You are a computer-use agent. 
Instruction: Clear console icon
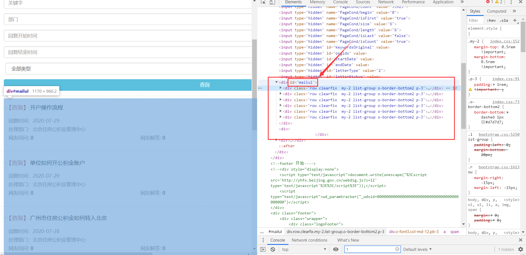tap(272, 249)
